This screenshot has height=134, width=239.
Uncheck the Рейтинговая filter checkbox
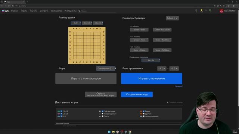click(x=103, y=111)
